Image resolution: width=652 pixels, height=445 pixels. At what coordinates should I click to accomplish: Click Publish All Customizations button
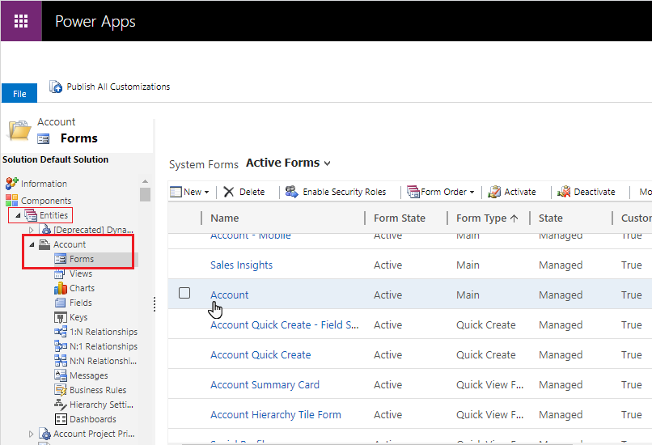click(x=110, y=87)
